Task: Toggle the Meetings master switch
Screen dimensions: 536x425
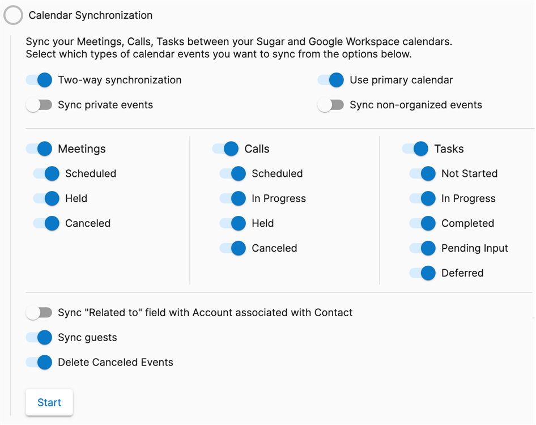Action: 39,149
